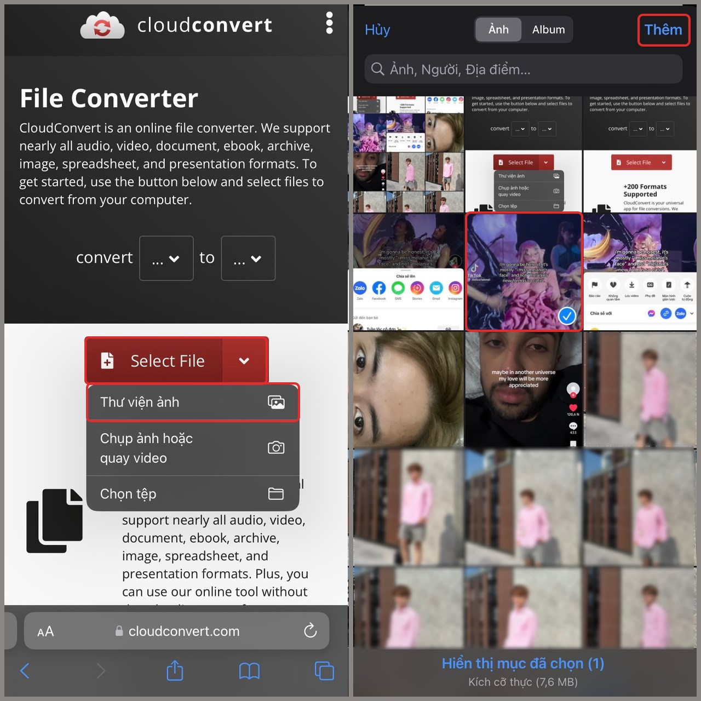Viewport: 701px width, 701px height.
Task: Select screenshot thumbnail with +200 Formats Supported
Action: click(x=640, y=154)
